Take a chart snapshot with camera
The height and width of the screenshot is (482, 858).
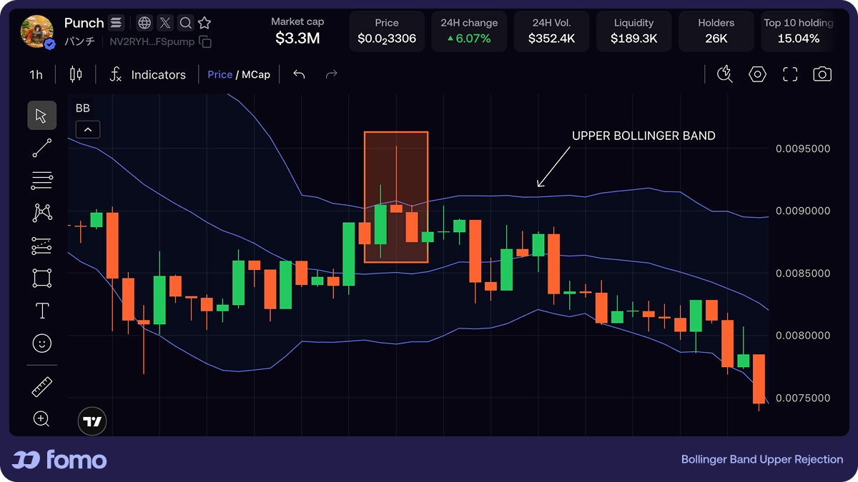click(822, 74)
